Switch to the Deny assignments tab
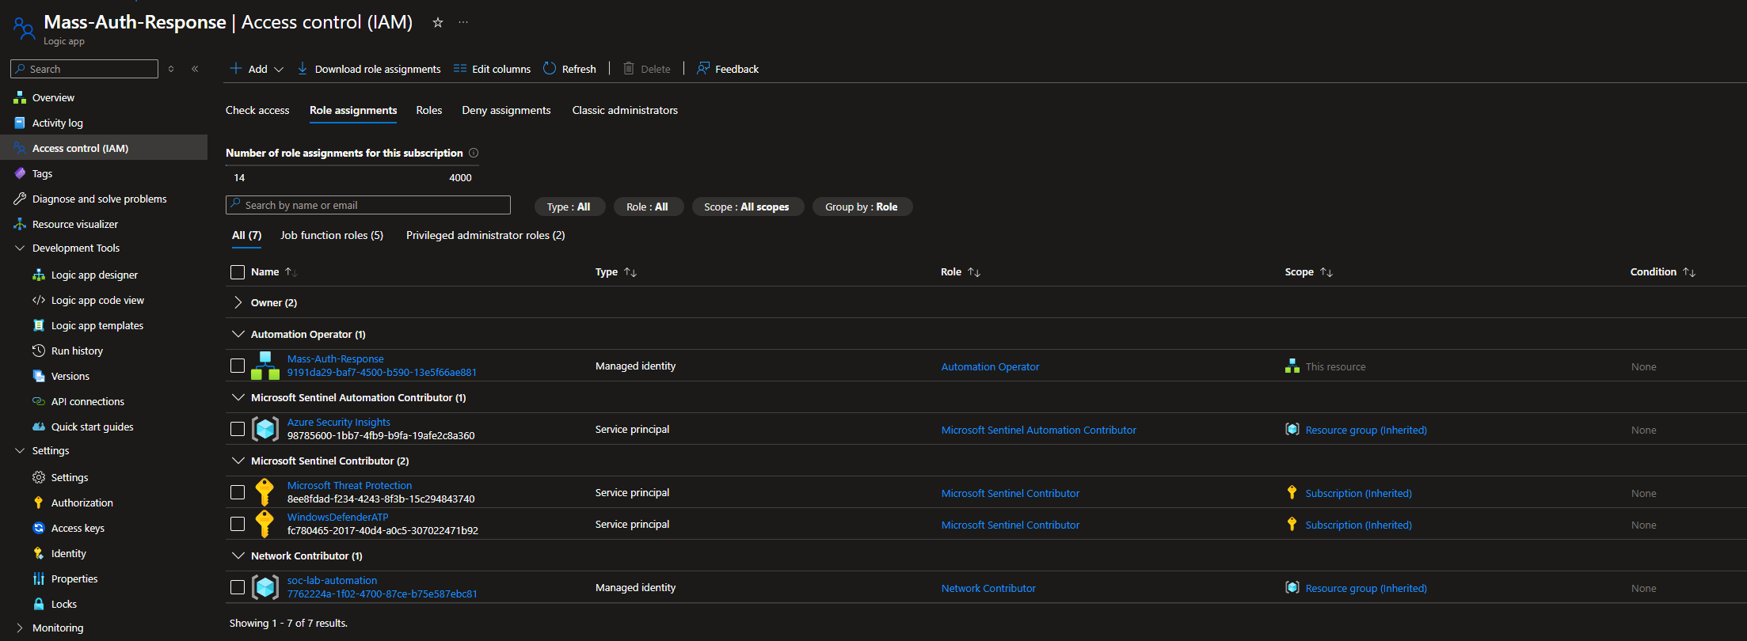 point(506,110)
